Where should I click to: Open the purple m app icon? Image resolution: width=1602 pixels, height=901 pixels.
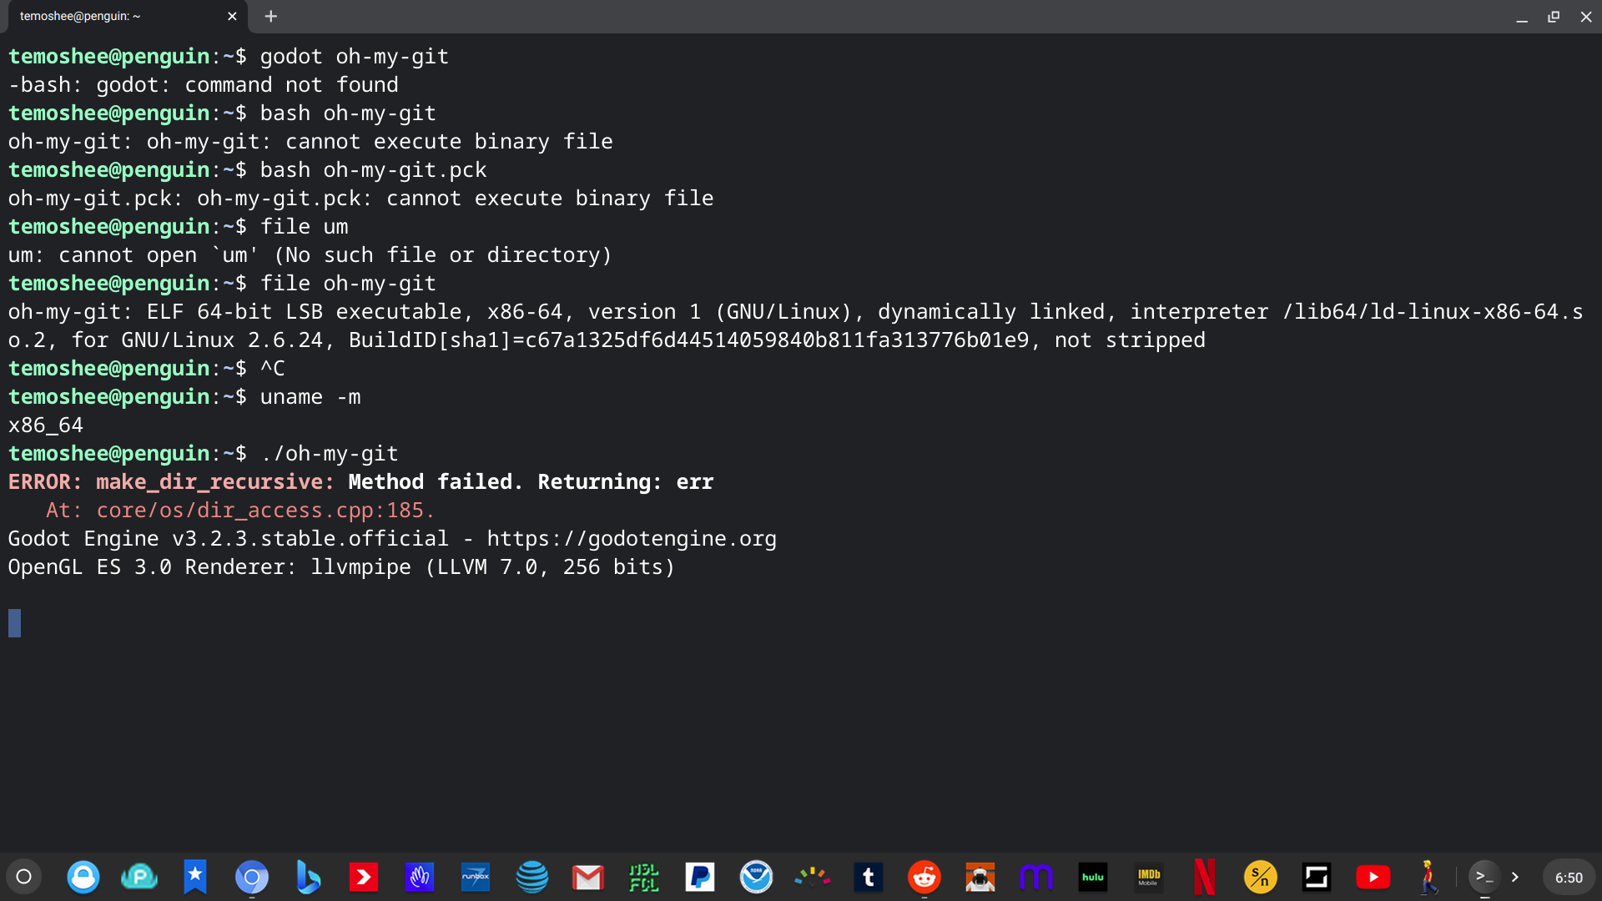point(1036,877)
